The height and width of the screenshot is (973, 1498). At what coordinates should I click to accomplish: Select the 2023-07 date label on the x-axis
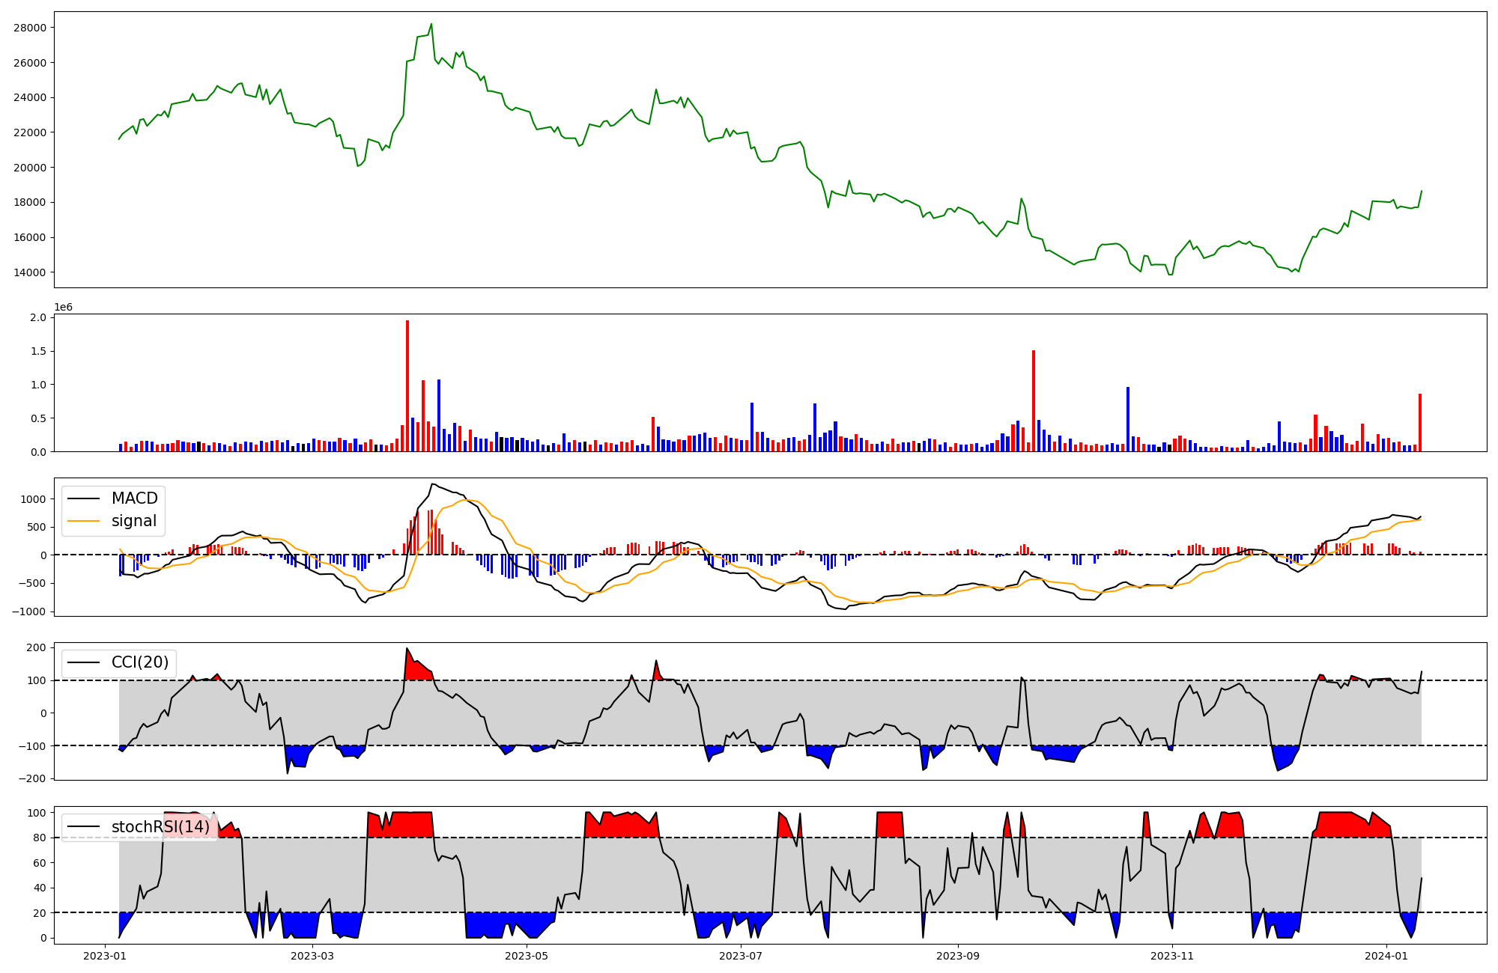[741, 956]
